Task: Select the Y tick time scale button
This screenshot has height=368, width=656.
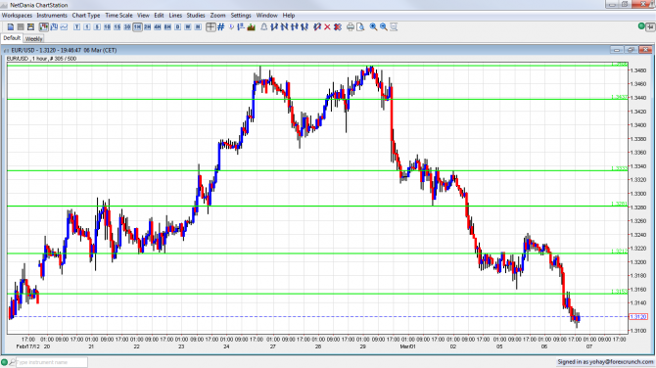Action: 76,27
